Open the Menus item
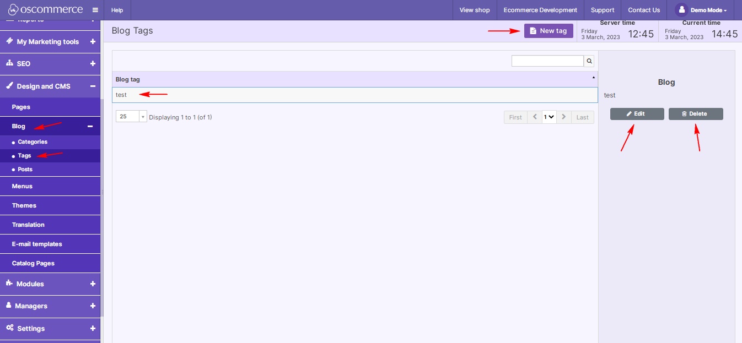The image size is (742, 343). [x=50, y=186]
